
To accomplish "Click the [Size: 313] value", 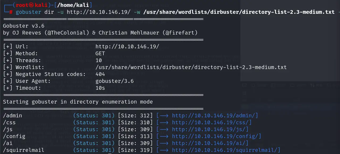I will [x=135, y=136].
